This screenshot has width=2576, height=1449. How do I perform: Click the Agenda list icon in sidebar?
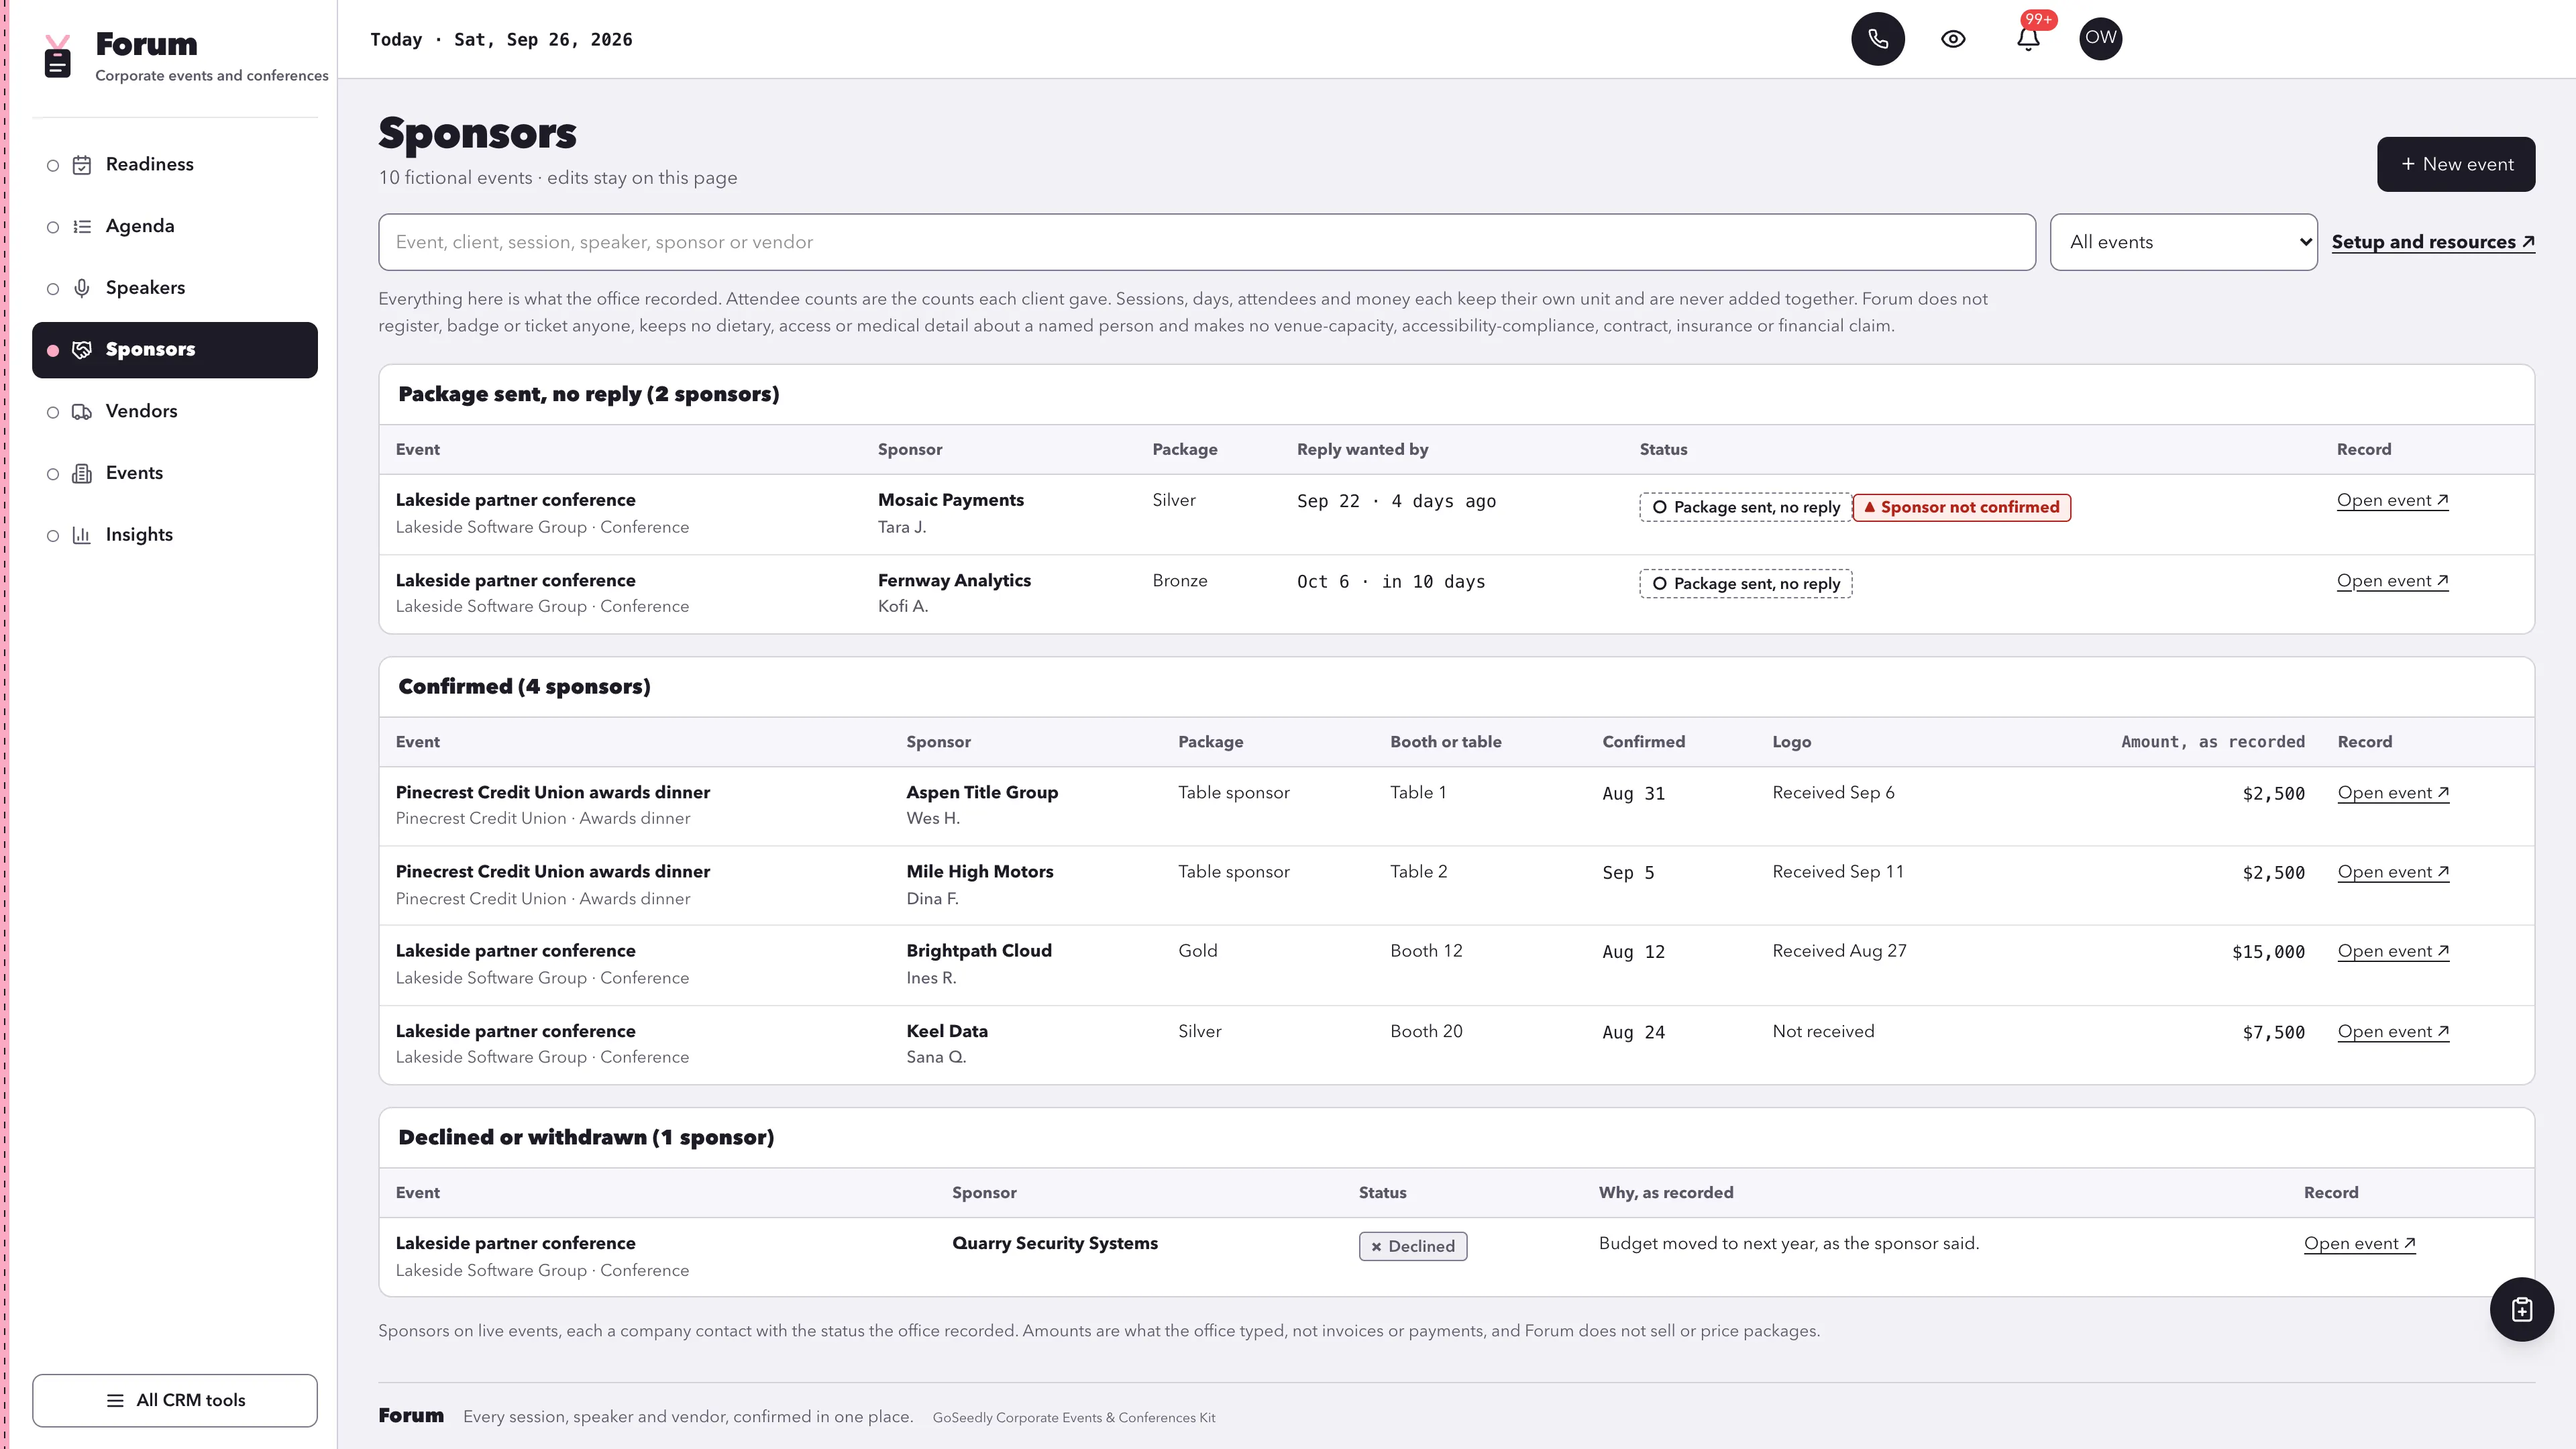click(82, 227)
